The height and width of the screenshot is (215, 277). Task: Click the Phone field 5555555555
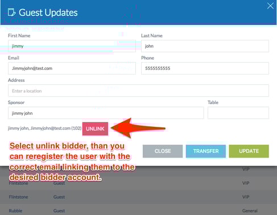pos(205,68)
